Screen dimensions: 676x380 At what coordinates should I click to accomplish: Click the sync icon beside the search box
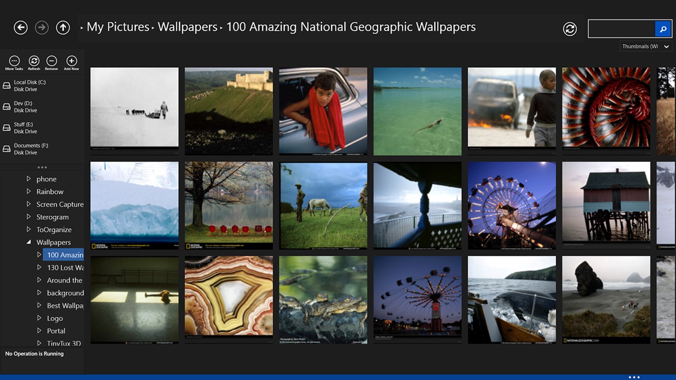tap(570, 28)
